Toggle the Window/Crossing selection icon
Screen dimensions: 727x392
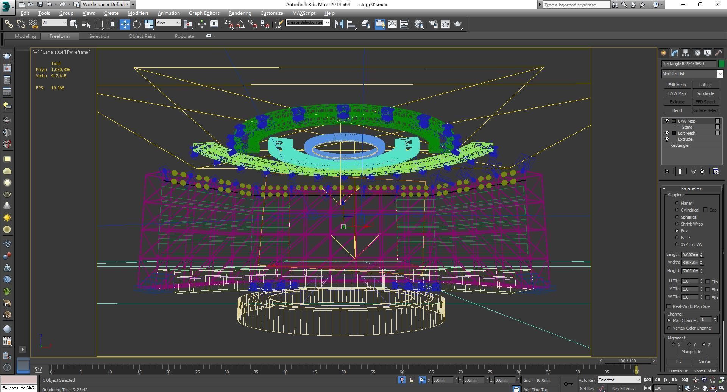coord(110,24)
